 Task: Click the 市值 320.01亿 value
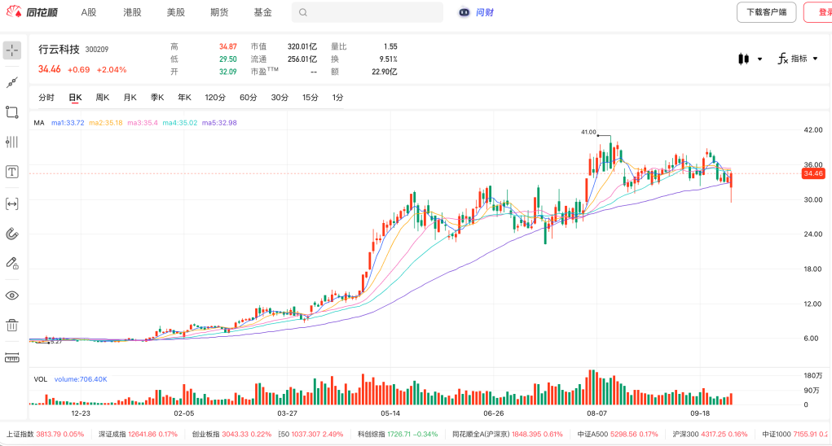[302, 46]
